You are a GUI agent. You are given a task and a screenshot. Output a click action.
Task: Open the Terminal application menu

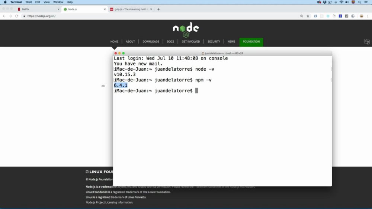[x=16, y=2]
